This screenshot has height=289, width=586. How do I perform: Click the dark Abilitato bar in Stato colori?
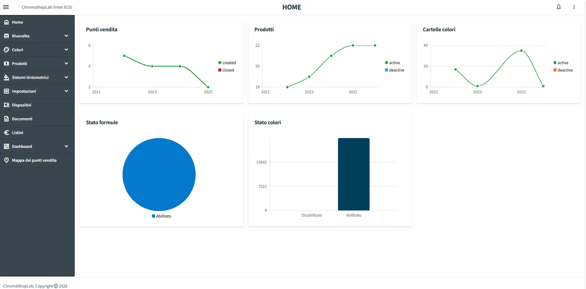coord(353,174)
